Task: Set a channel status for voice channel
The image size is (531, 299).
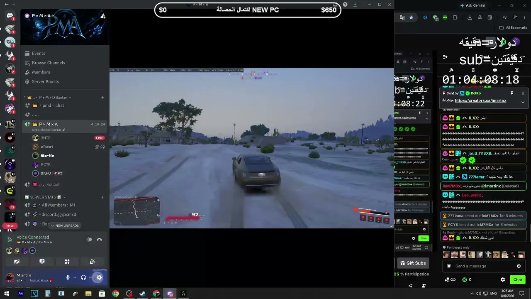Action: click(49, 130)
